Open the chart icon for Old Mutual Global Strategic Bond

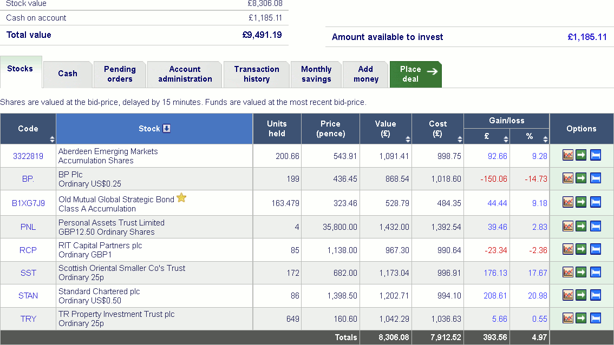568,202
